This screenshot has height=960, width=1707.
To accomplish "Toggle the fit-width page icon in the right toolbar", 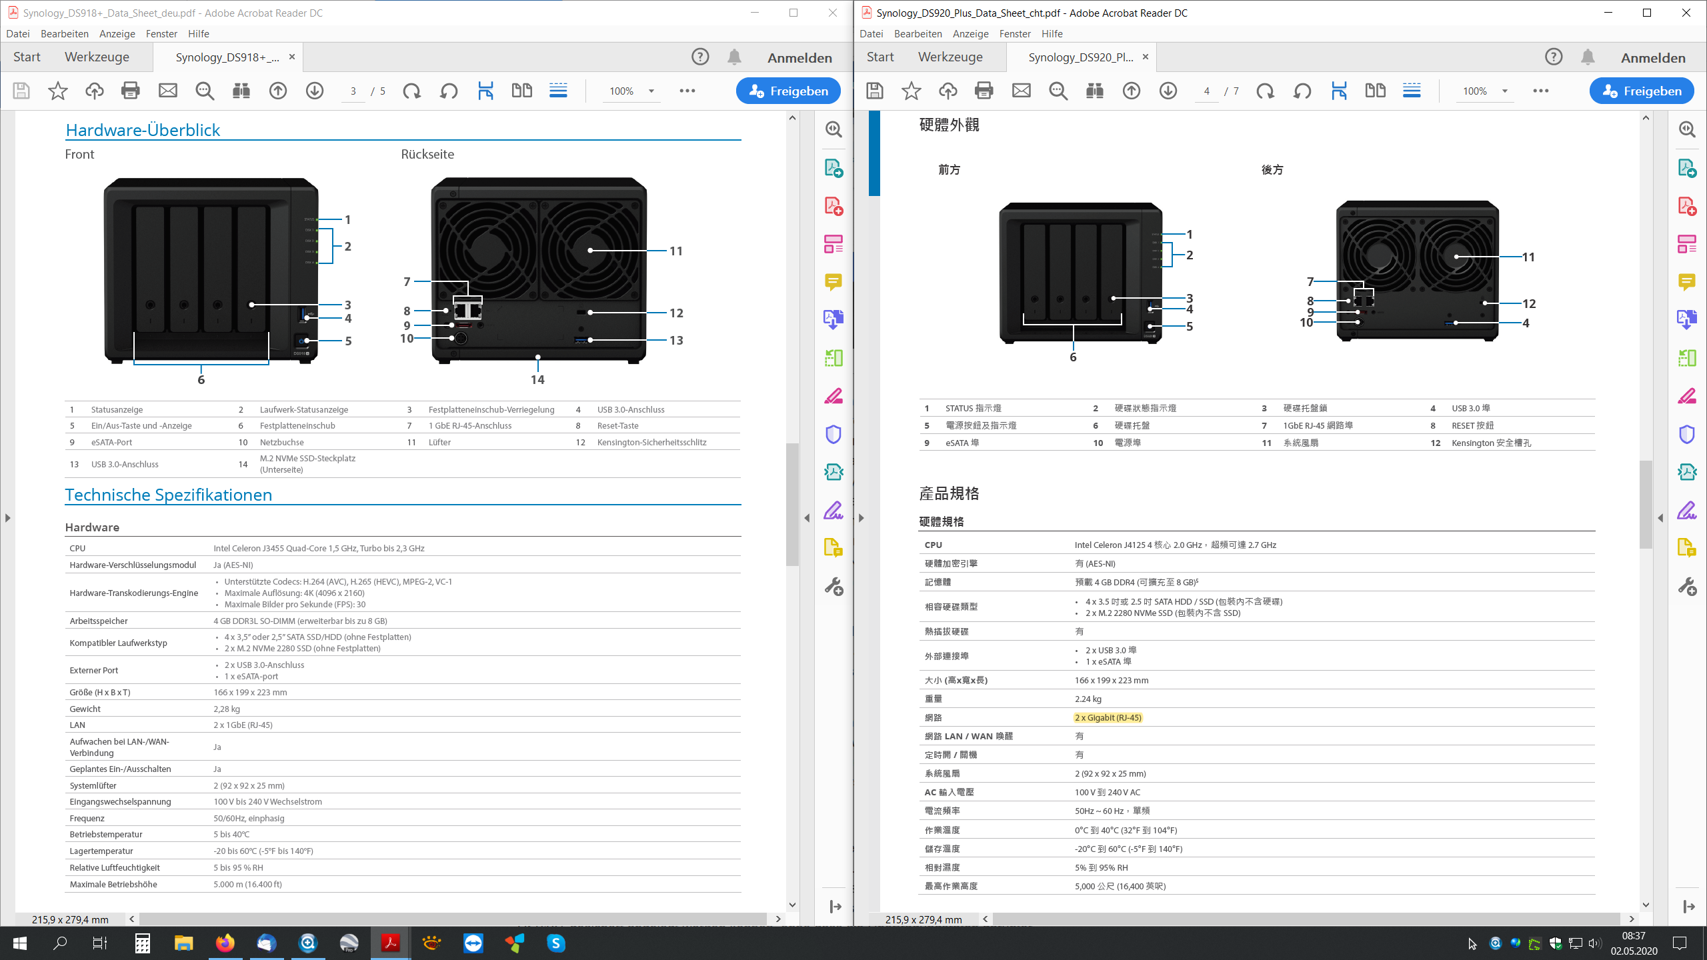I will [x=1339, y=91].
